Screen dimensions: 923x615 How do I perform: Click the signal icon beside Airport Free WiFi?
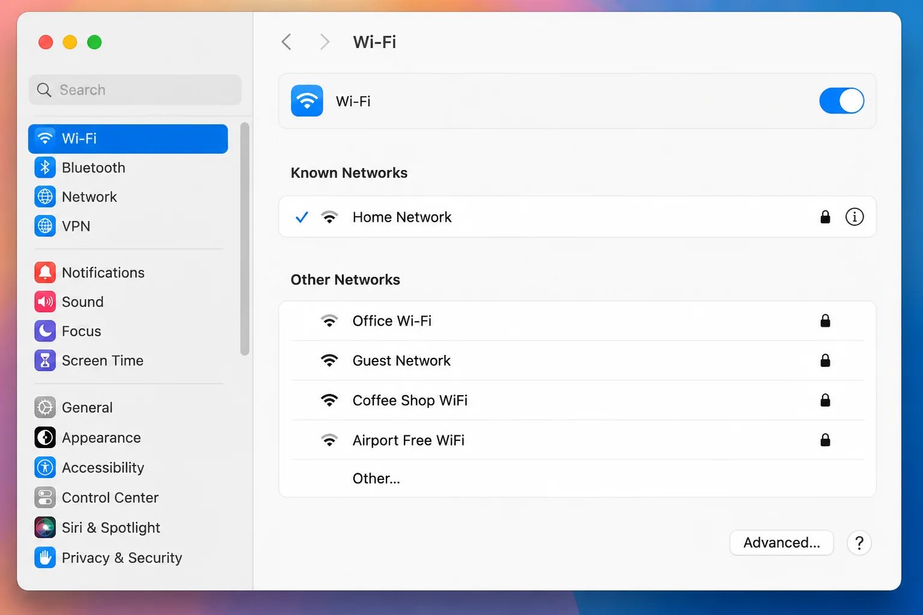[x=329, y=440]
